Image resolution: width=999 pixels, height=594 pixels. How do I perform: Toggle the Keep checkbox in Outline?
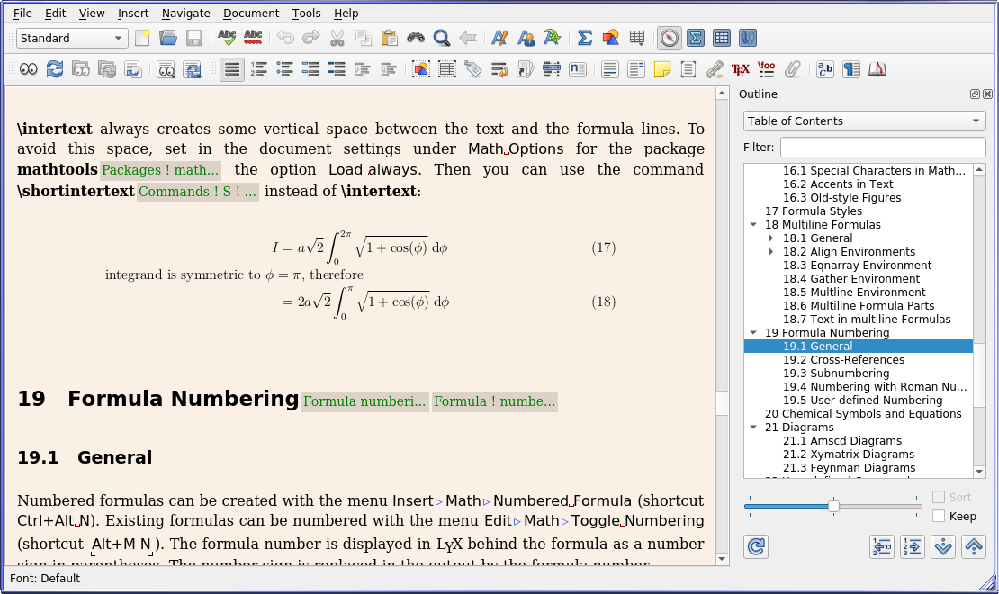coord(939,516)
